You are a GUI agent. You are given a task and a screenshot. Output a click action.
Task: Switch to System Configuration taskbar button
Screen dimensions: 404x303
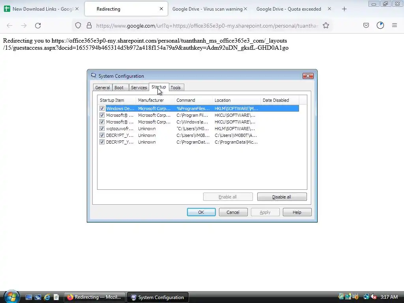(158, 297)
